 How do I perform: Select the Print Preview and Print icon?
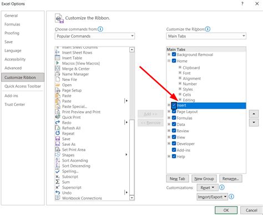[x=58, y=112]
